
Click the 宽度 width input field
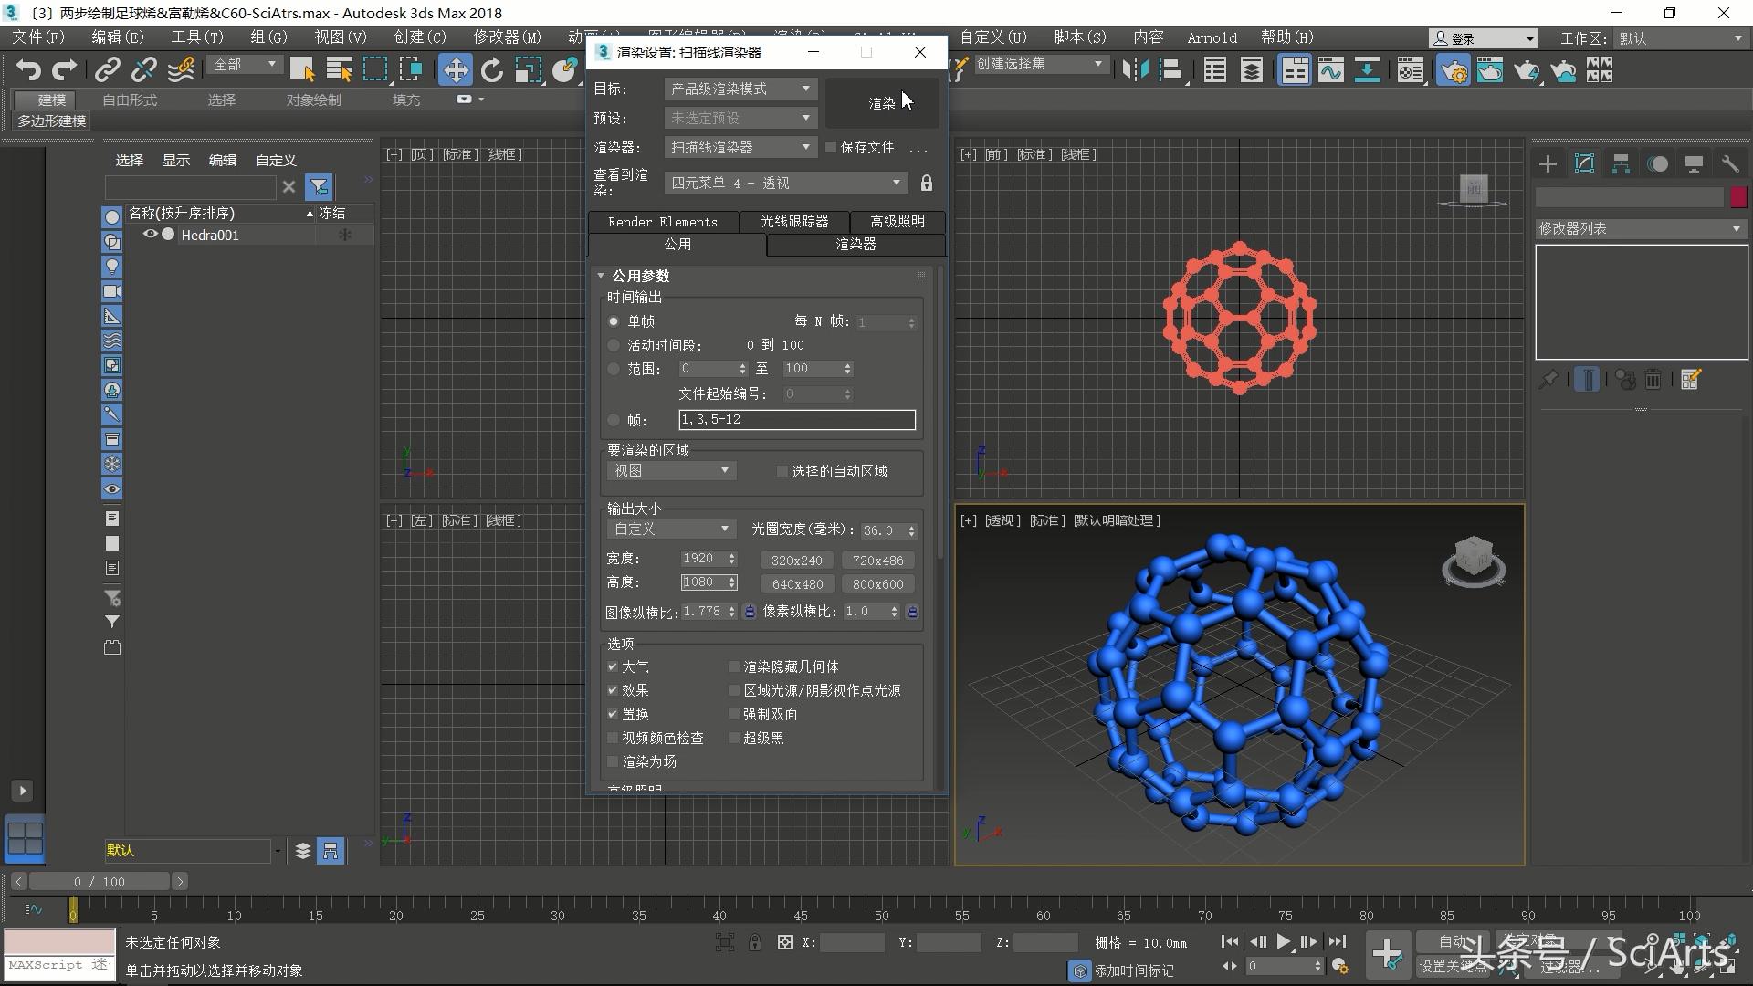pos(703,558)
